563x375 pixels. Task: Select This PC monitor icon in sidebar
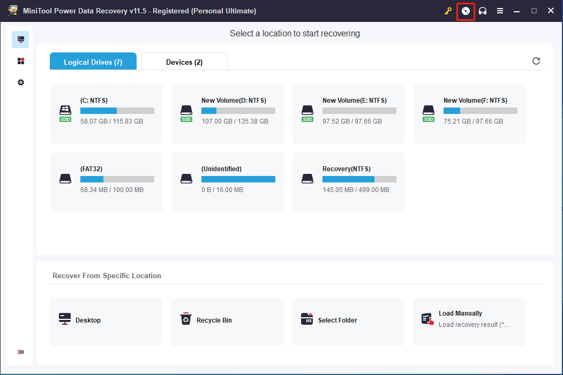[x=20, y=40]
